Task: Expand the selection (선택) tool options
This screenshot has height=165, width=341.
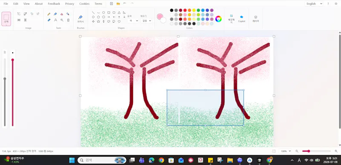Action: click(x=6, y=25)
